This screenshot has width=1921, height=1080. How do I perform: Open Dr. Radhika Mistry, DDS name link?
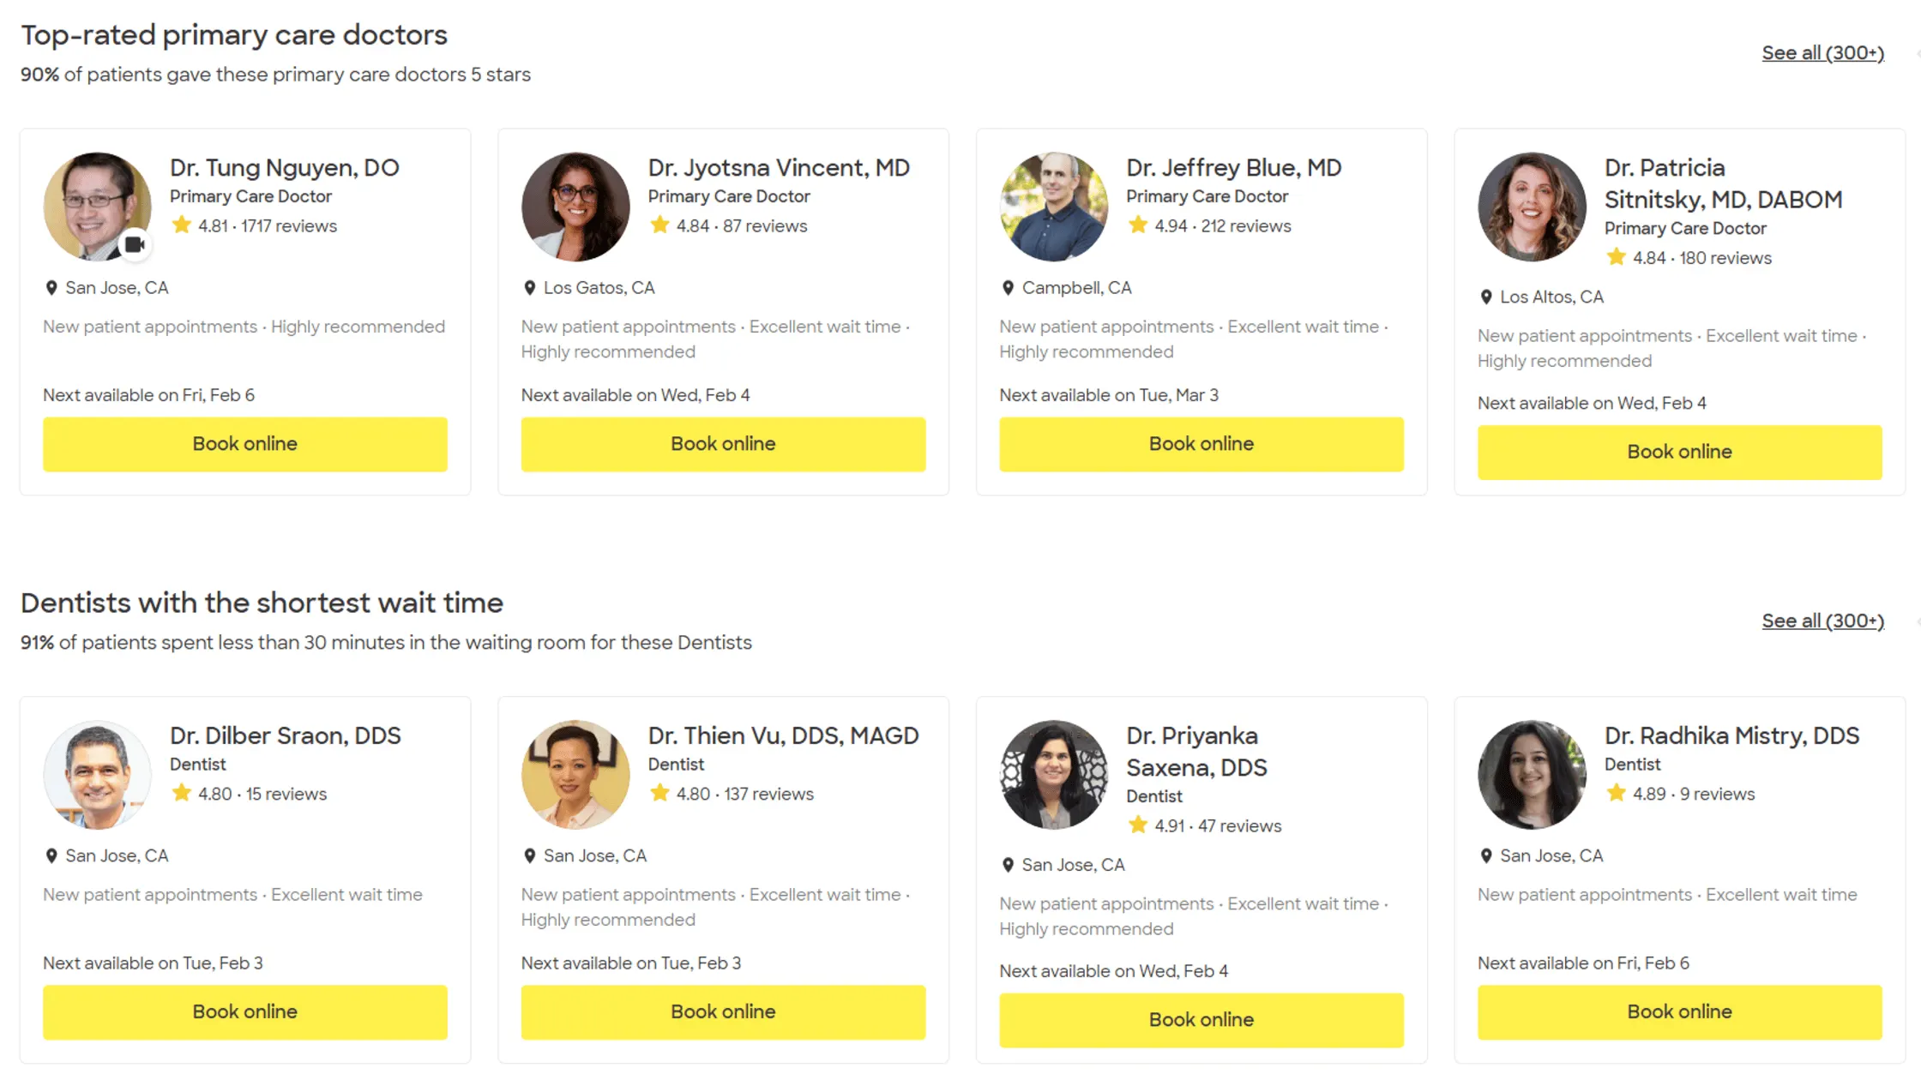pyautogui.click(x=1731, y=736)
